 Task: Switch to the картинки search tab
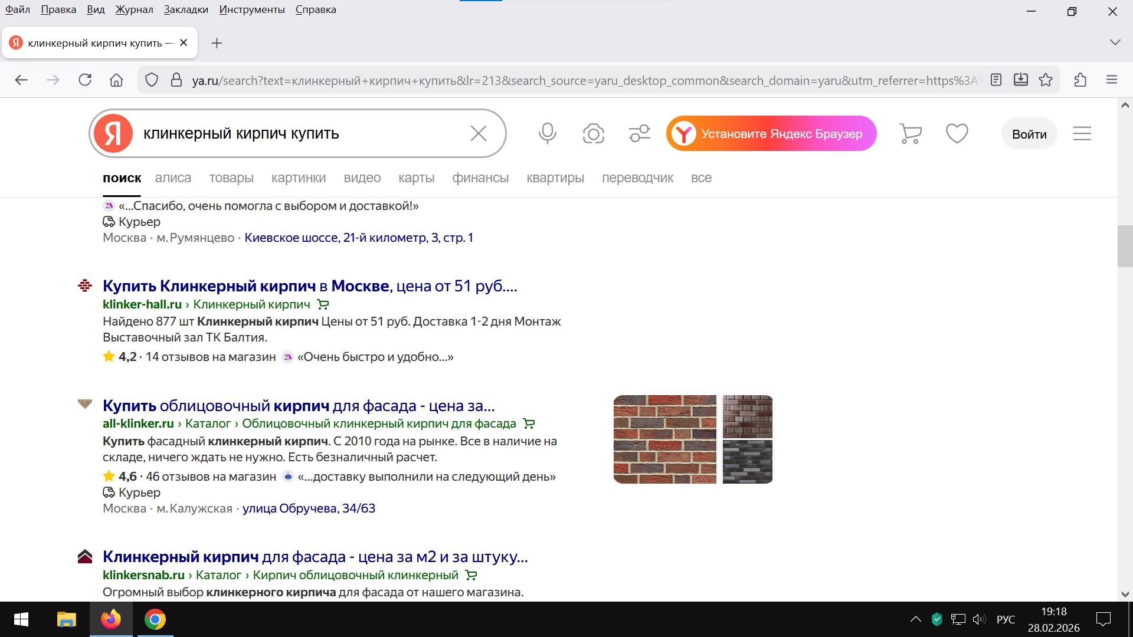click(x=298, y=178)
